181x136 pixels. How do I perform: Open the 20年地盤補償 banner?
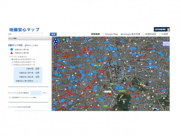coord(161,30)
